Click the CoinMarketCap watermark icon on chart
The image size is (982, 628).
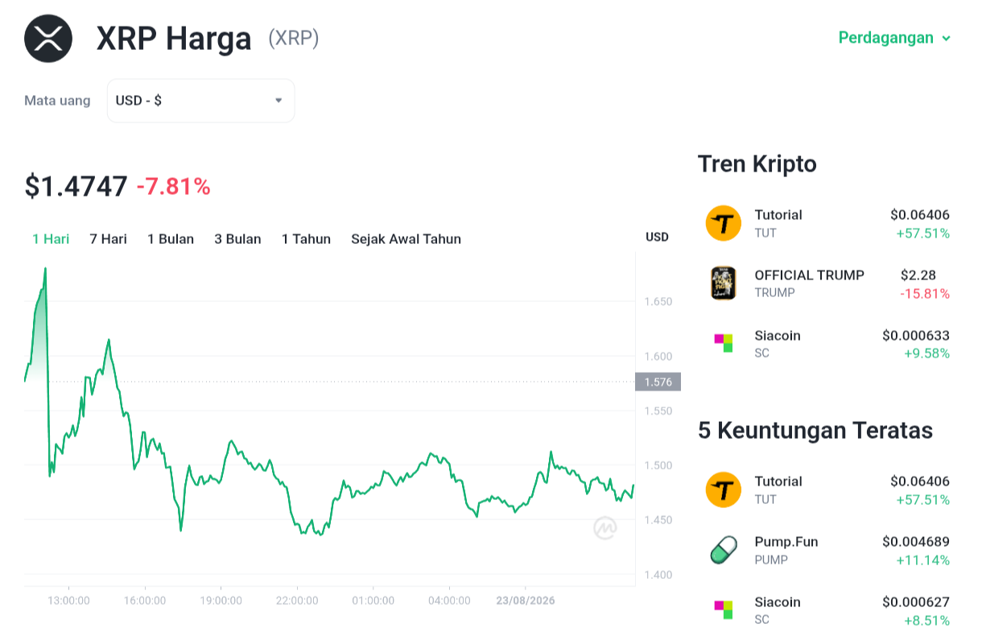point(605,528)
